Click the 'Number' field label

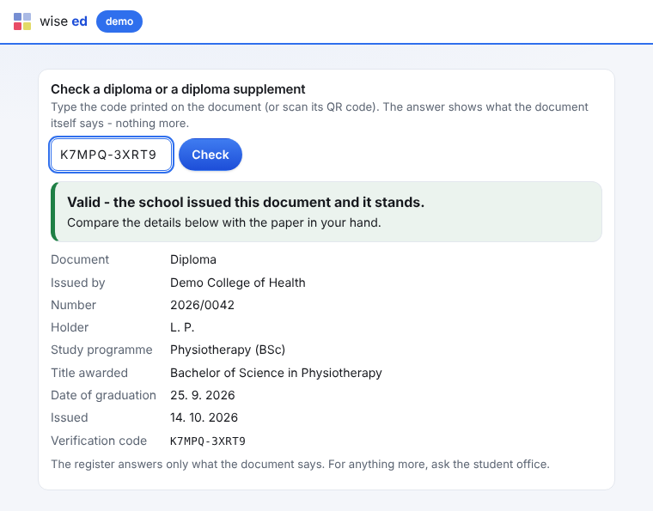tap(73, 305)
